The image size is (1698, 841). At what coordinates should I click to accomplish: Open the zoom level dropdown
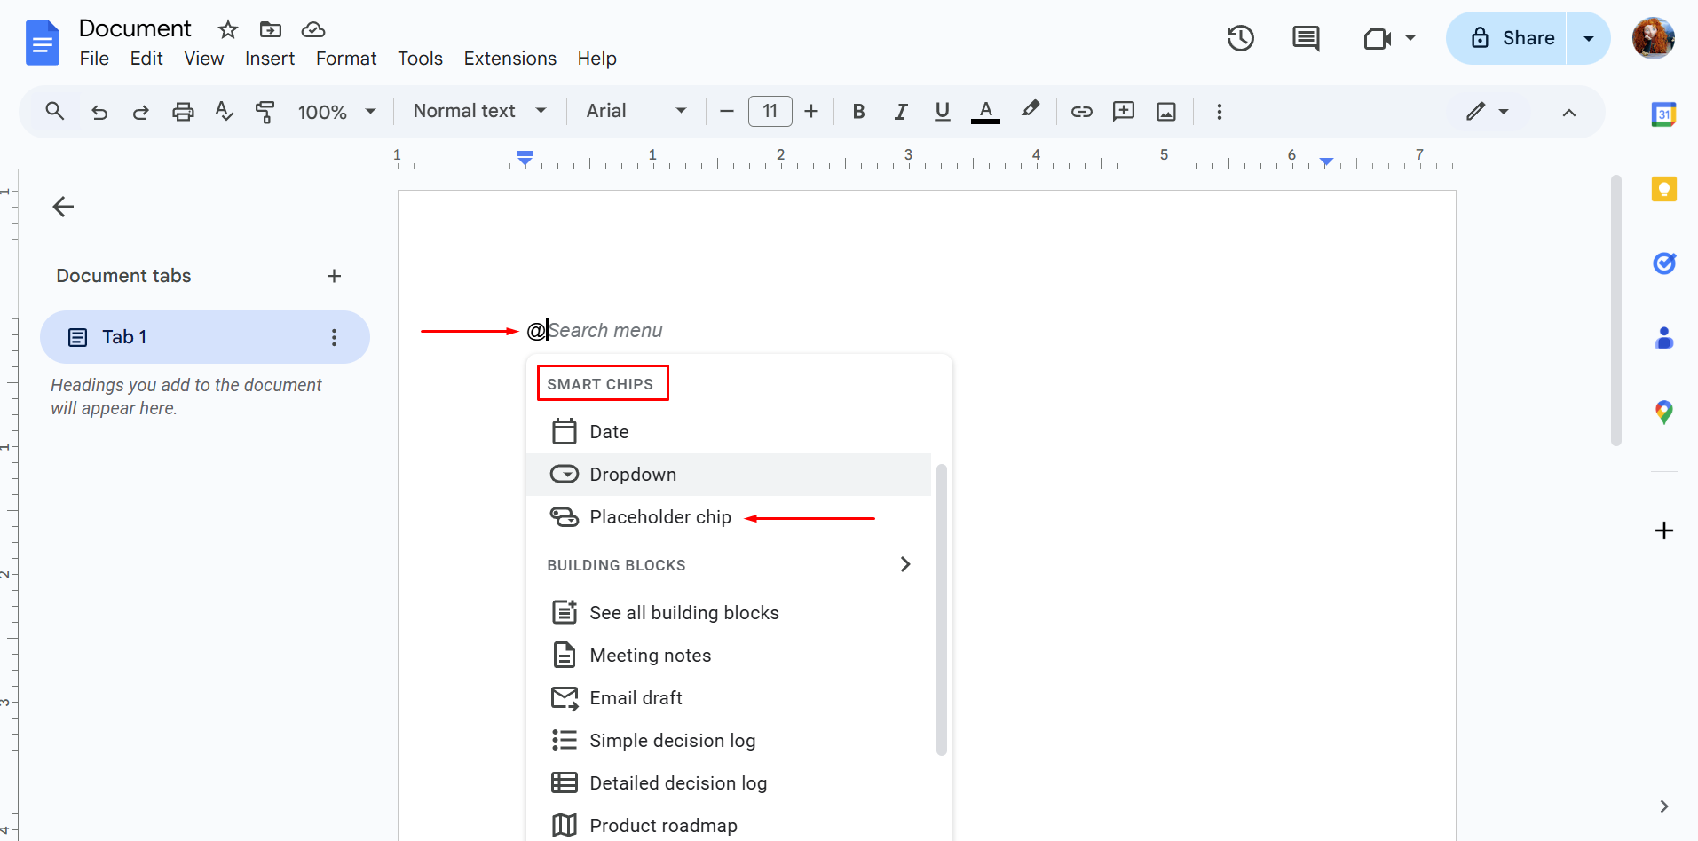point(336,112)
